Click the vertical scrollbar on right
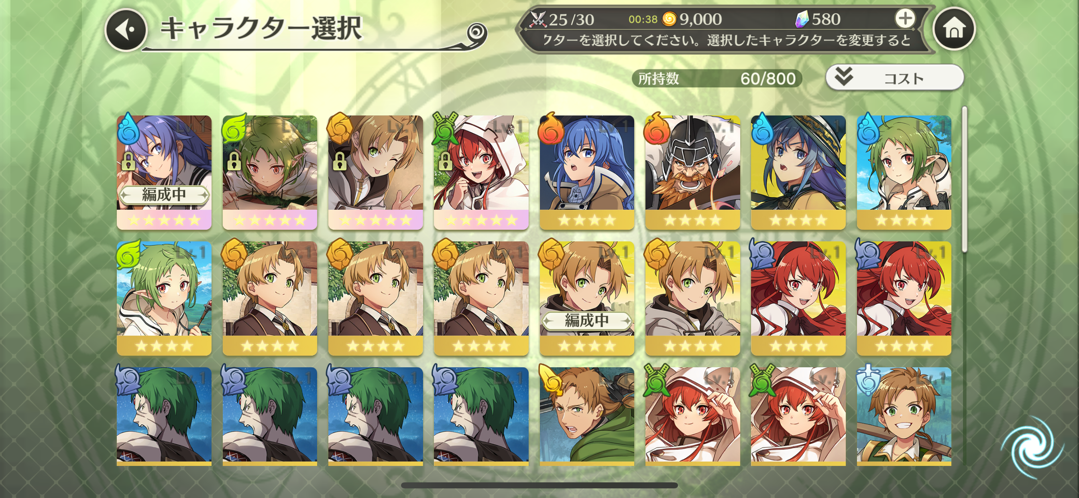1079x498 pixels. coord(964,179)
